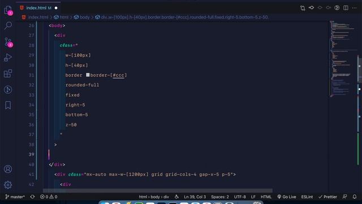
Task: Click the rounded-full class text
Action: (82, 85)
